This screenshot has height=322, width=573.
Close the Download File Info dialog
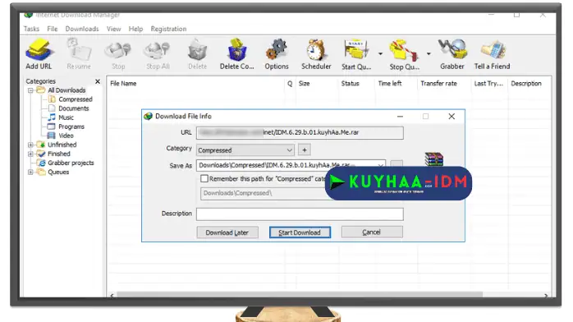point(452,116)
